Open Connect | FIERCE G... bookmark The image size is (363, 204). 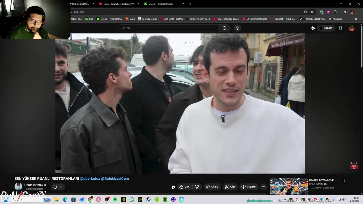(283, 19)
